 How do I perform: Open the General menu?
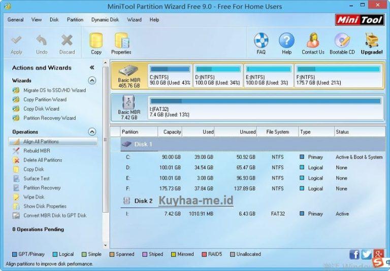(x=15, y=20)
